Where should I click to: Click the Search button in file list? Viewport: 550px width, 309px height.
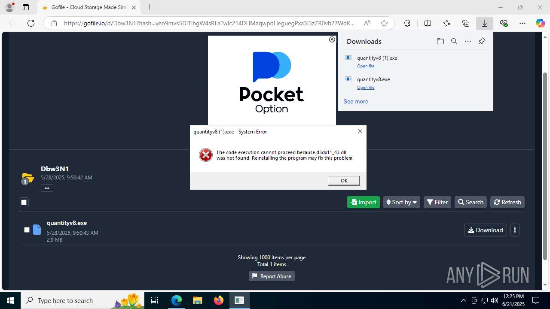(471, 202)
